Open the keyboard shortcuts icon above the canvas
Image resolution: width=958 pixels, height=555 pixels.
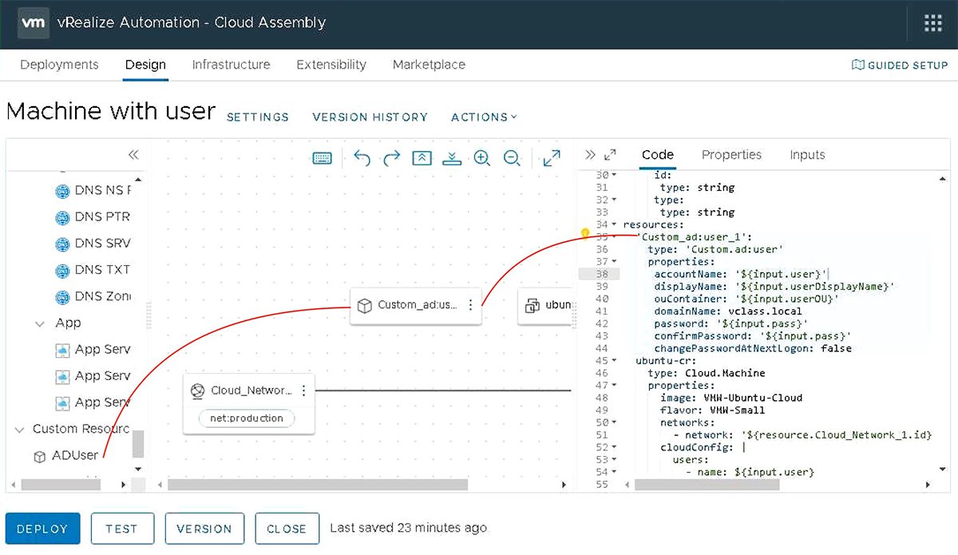point(322,158)
